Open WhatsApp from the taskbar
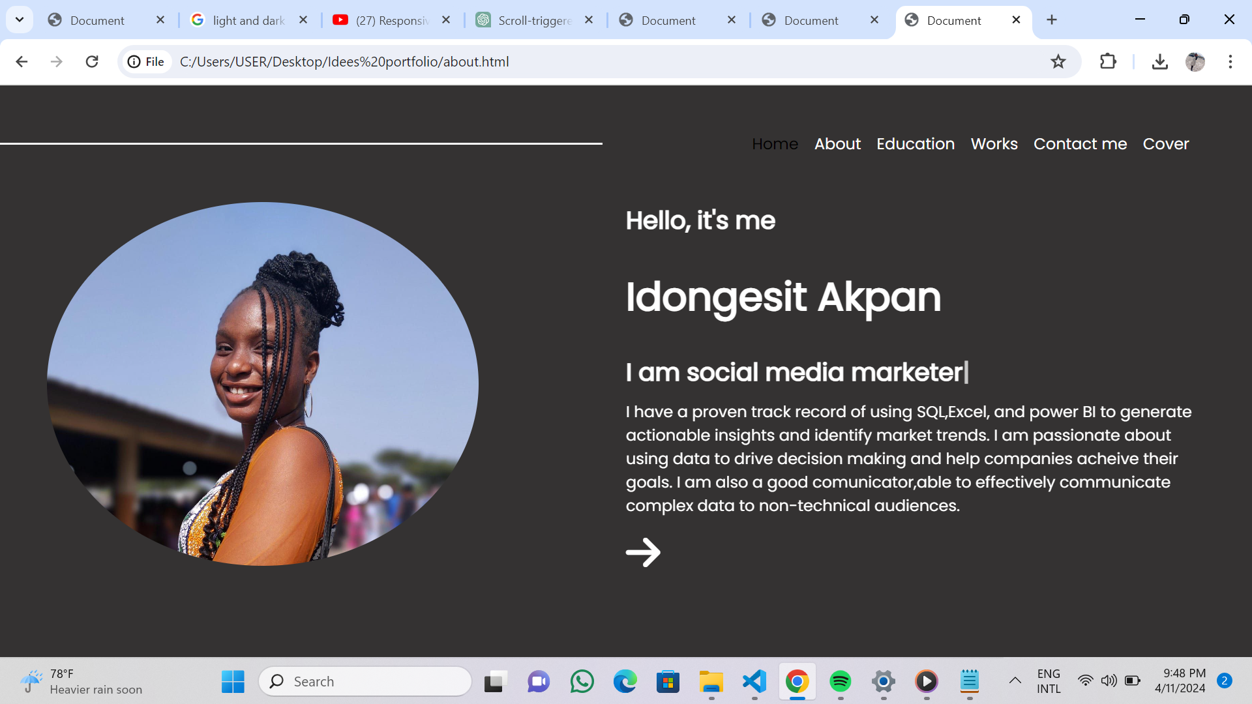1252x704 pixels. (x=582, y=682)
